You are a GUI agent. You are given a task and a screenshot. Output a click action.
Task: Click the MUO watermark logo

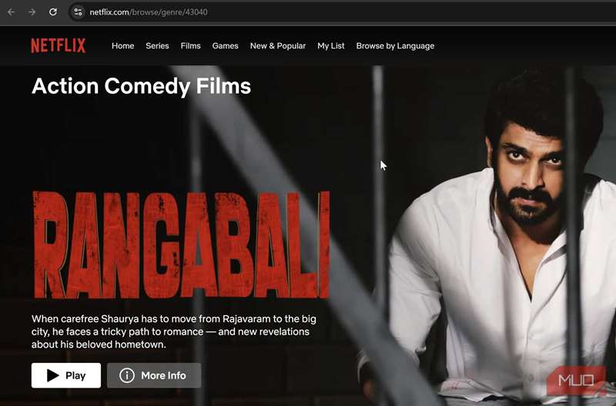pyautogui.click(x=576, y=380)
